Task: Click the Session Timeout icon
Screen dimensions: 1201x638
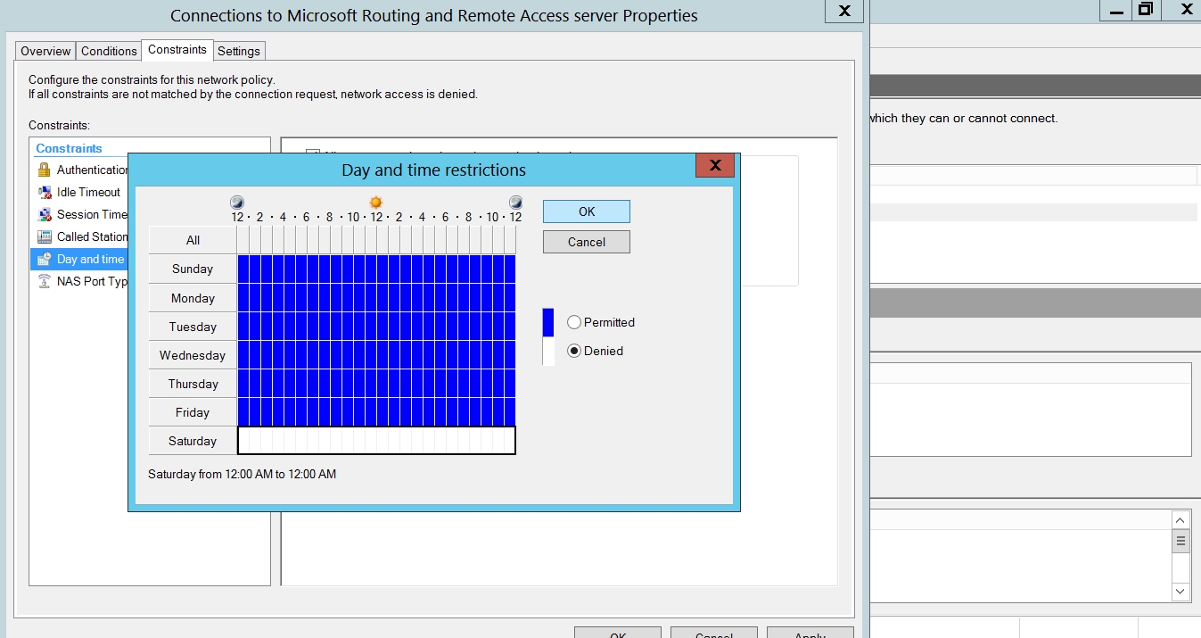Action: [x=44, y=214]
